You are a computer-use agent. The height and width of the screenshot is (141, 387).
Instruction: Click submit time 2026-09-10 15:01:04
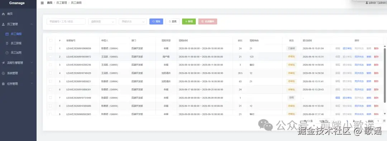[x=313, y=49]
